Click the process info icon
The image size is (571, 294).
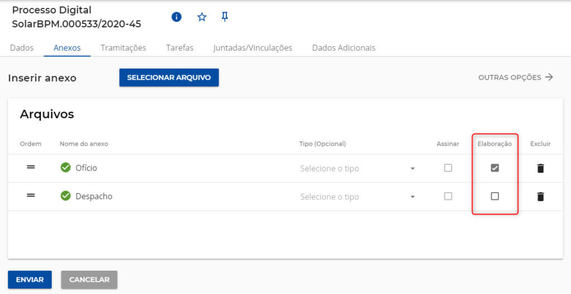[176, 17]
